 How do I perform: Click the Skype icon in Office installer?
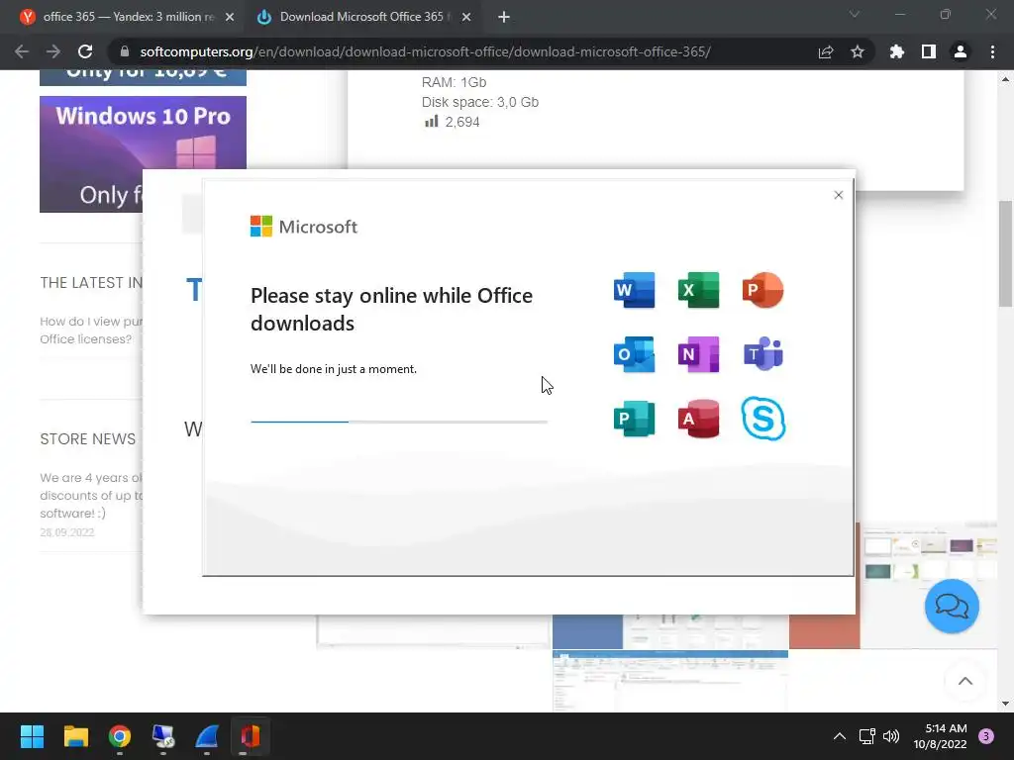click(763, 419)
